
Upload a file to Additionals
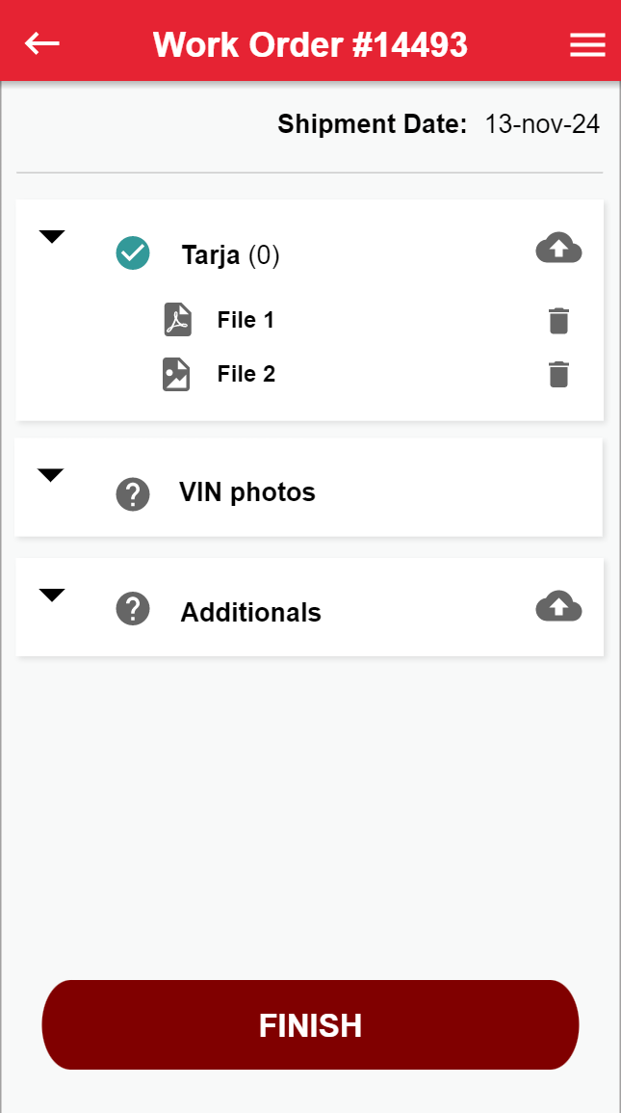[x=558, y=607]
